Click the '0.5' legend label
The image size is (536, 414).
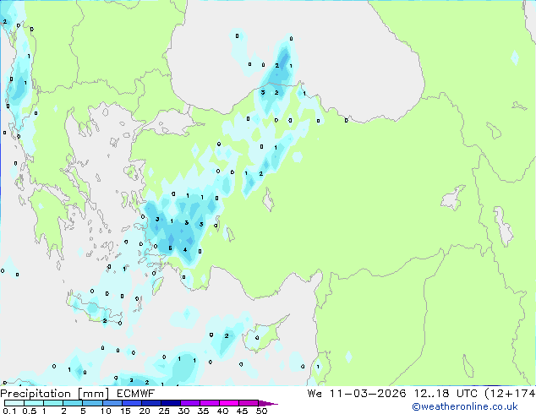pyautogui.click(x=30, y=411)
